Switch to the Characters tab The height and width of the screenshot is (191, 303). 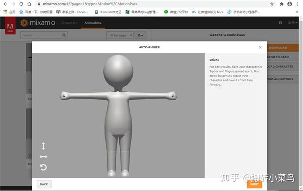pos(69,23)
